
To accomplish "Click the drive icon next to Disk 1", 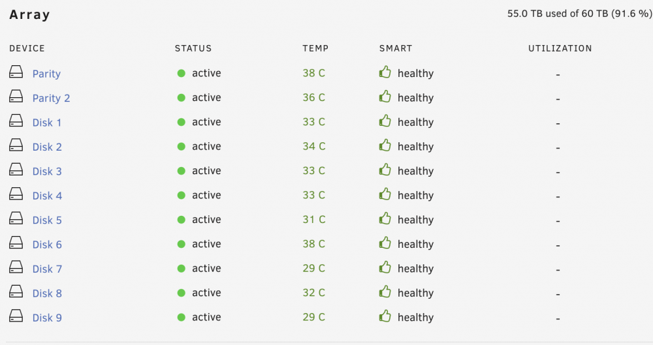I will [16, 121].
